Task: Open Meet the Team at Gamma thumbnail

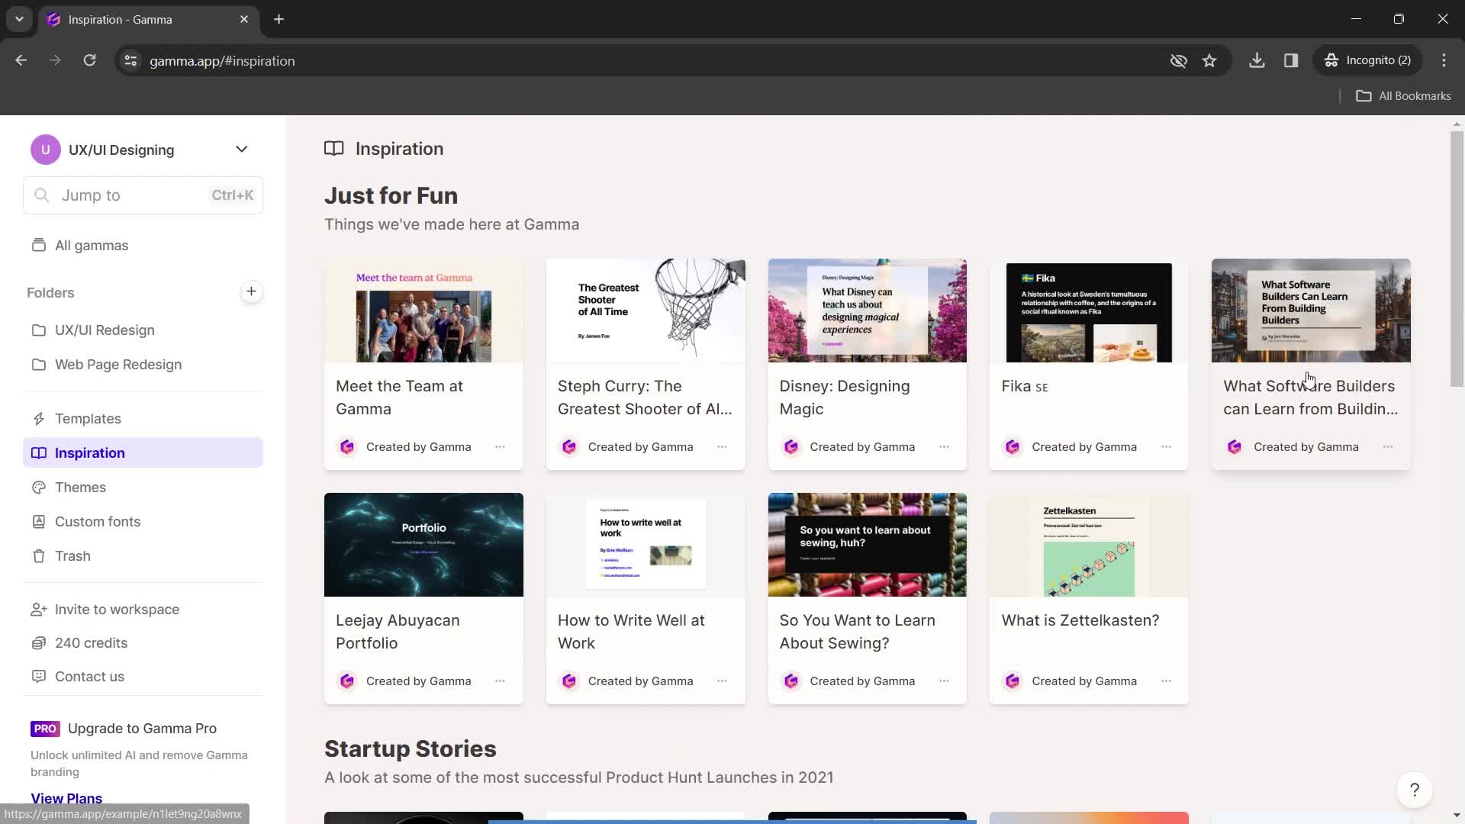Action: pos(423,311)
